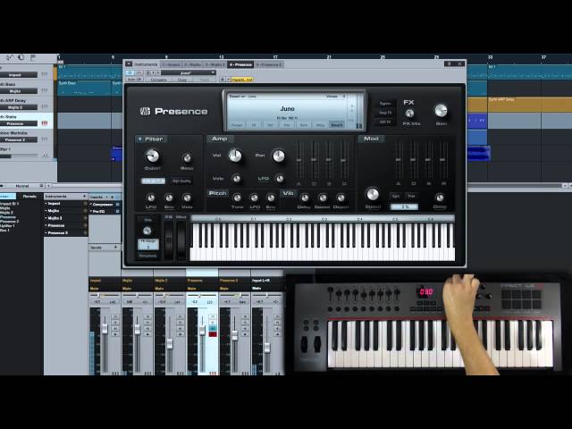Switch to the 1 - Impact instrument tab
Image resolution: width=572 pixels, height=429 pixels.
tap(172, 64)
